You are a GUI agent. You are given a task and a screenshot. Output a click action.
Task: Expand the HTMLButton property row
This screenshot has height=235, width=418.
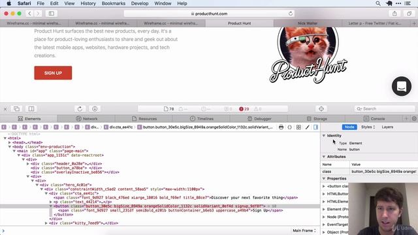pos(324,194)
